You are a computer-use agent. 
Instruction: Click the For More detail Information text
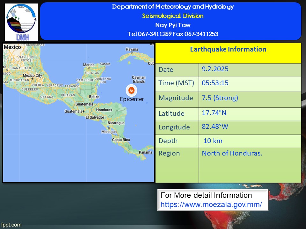(206, 195)
